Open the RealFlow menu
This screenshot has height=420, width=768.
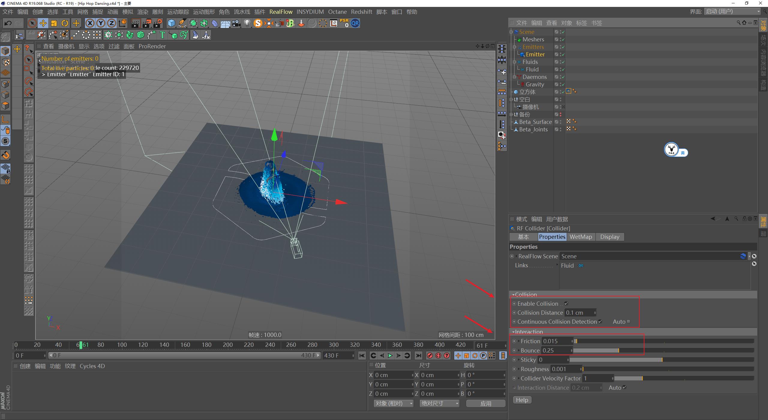[281, 12]
